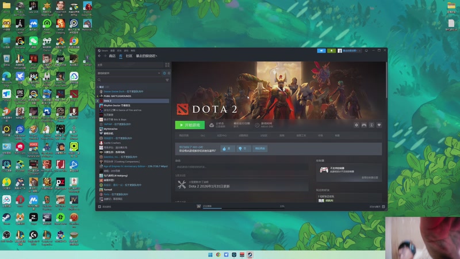The height and width of the screenshot is (259, 460).
Task: Open PUBG BATTLEGROUNDS desktop shortcut
Action: [20, 8]
